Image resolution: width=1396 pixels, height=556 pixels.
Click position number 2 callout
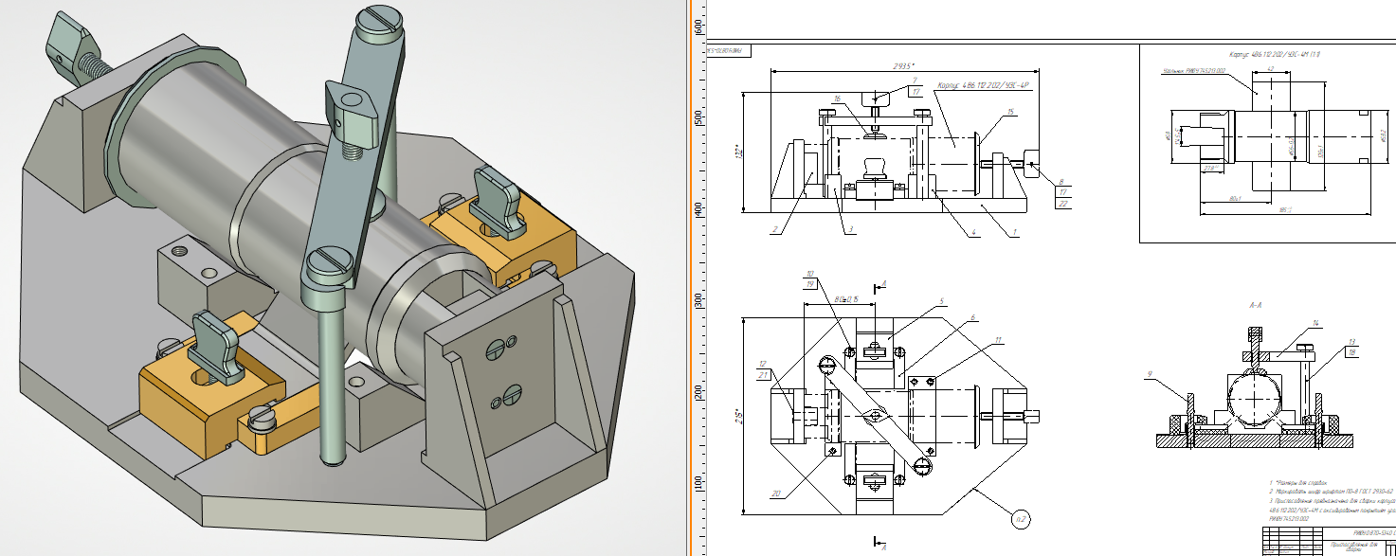coord(774,229)
